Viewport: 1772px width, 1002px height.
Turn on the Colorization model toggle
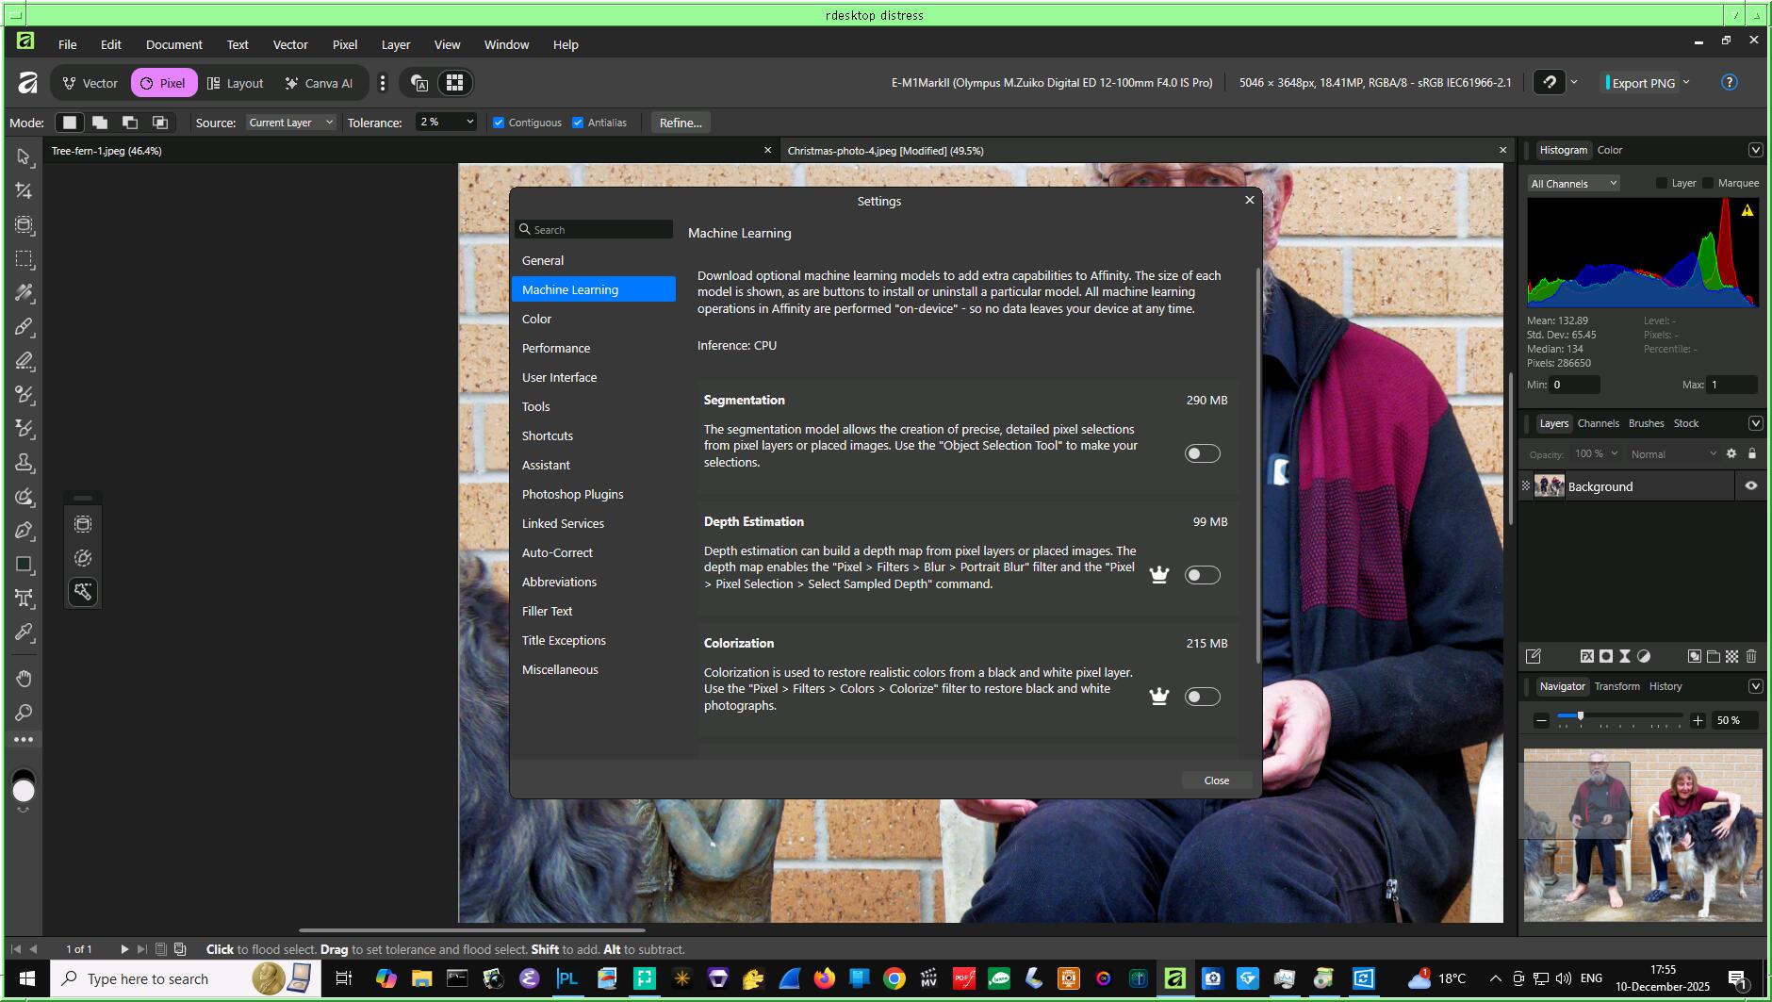point(1202,697)
